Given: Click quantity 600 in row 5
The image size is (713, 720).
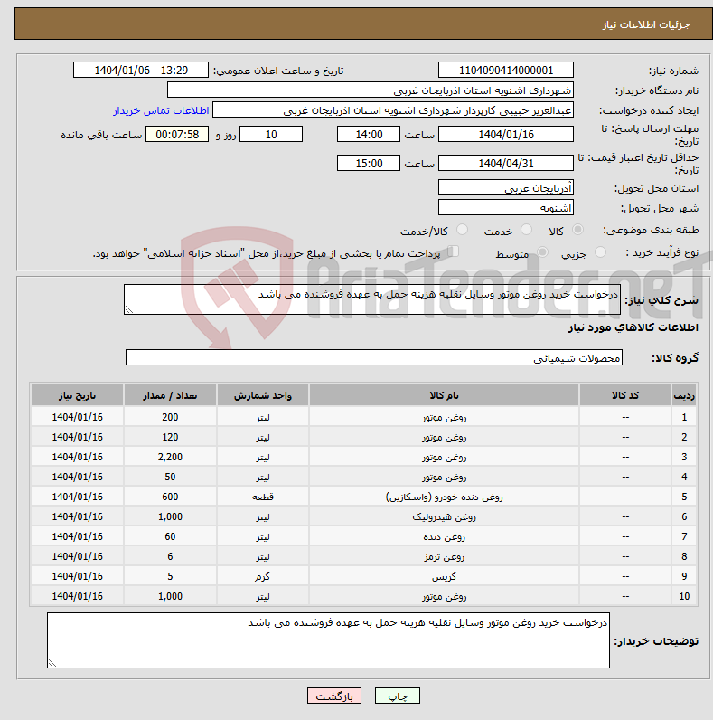Looking at the screenshot, I should [x=170, y=497].
